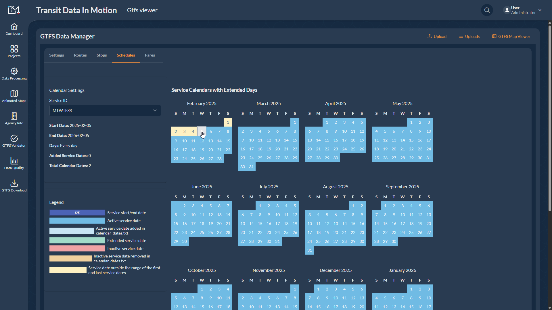The height and width of the screenshot is (310, 552).
Task: Click the Upload button
Action: tap(437, 36)
